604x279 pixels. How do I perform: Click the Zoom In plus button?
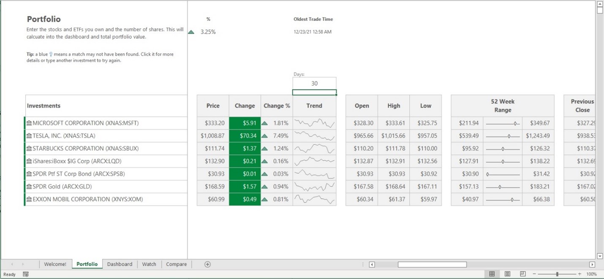[x=580, y=274]
